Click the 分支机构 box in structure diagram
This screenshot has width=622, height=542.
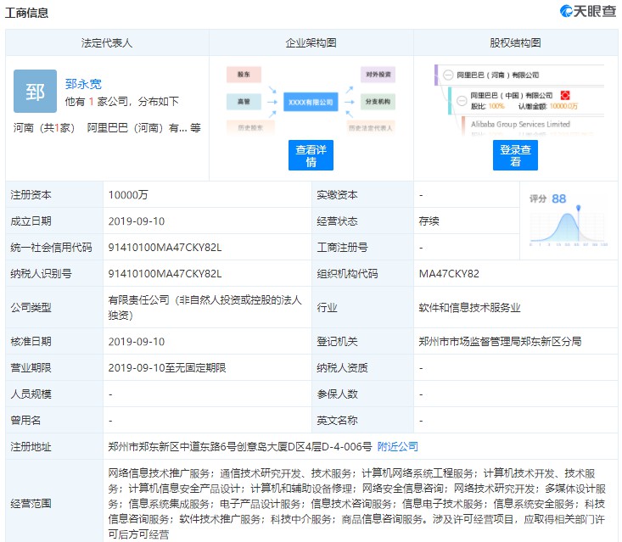coord(378,102)
